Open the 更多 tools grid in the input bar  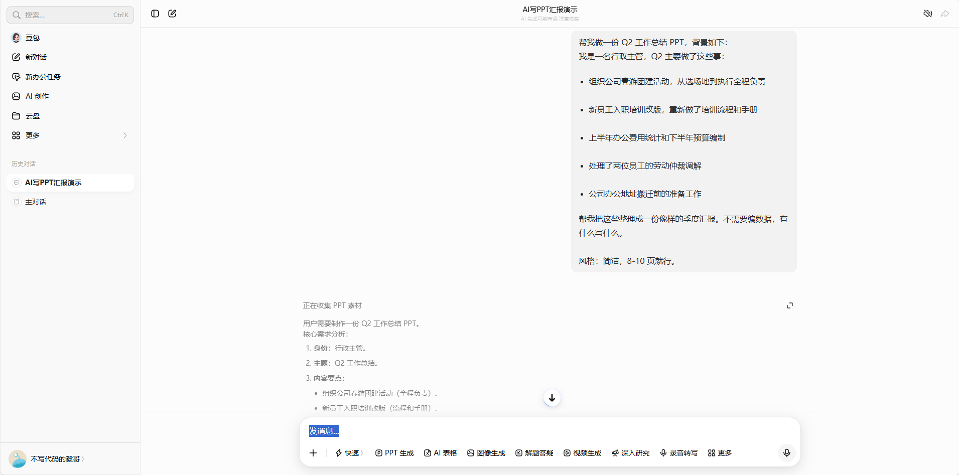pyautogui.click(x=720, y=453)
